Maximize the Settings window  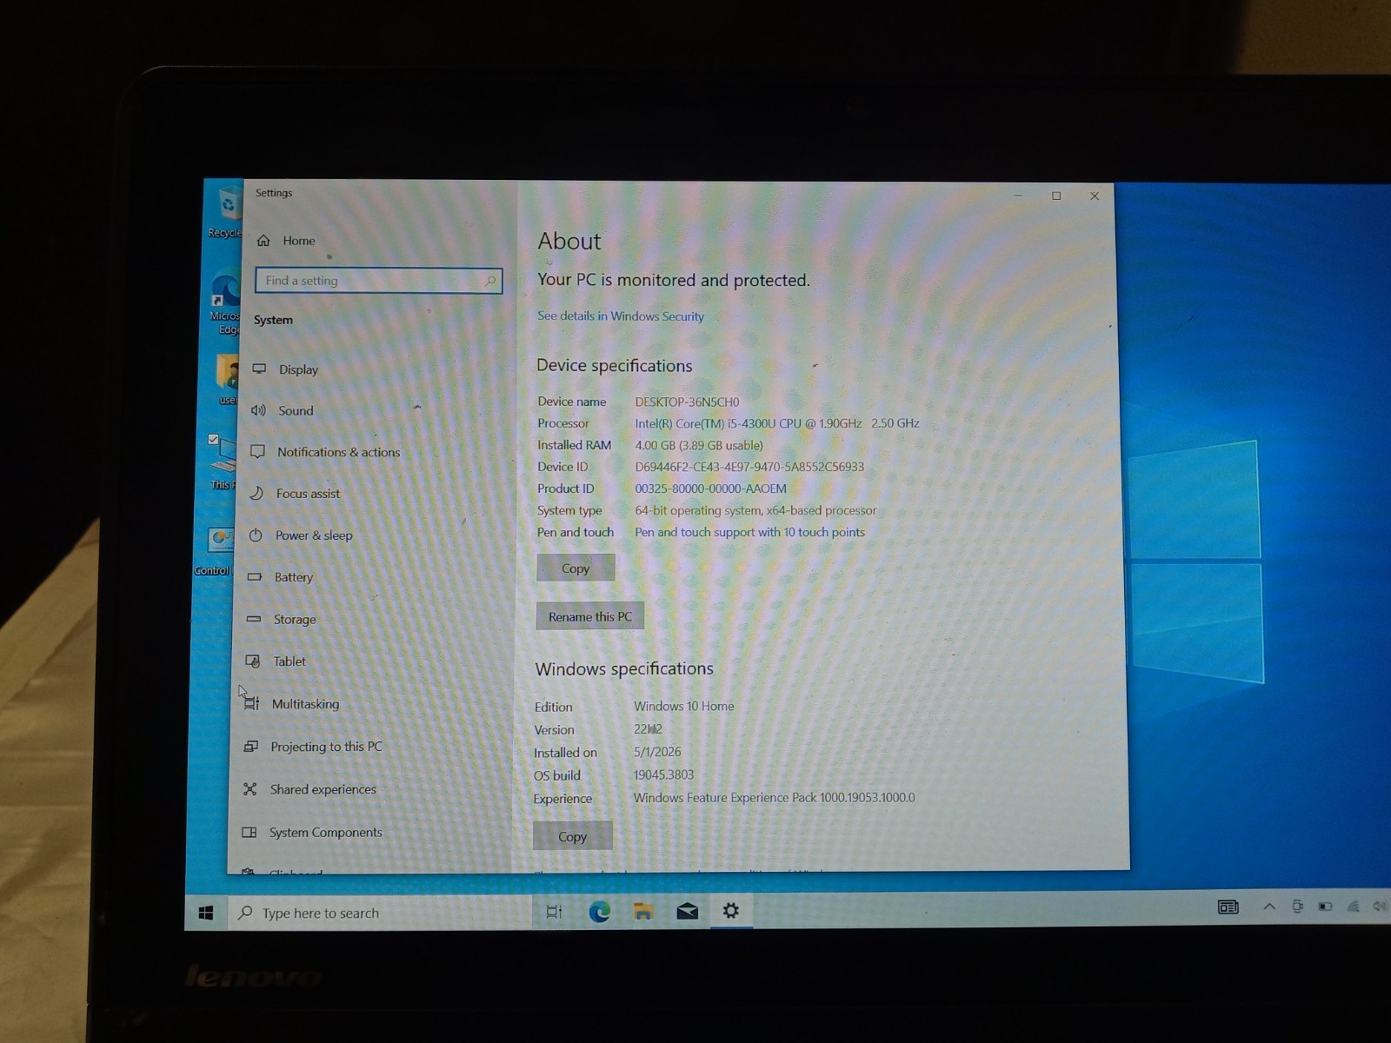pos(1056,196)
